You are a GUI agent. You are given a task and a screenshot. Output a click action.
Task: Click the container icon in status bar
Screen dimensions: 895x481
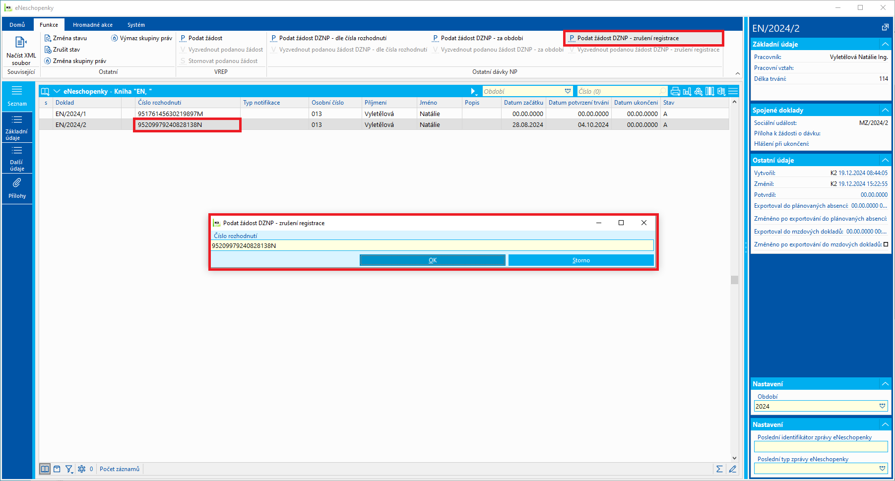coord(57,469)
